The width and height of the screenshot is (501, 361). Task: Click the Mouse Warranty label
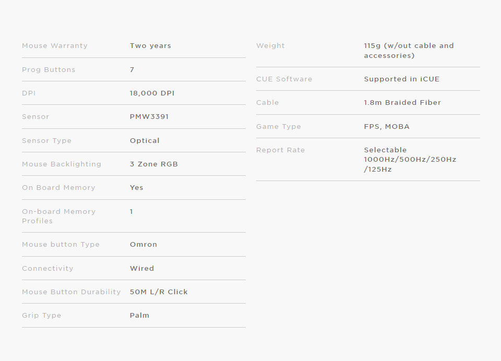55,46
